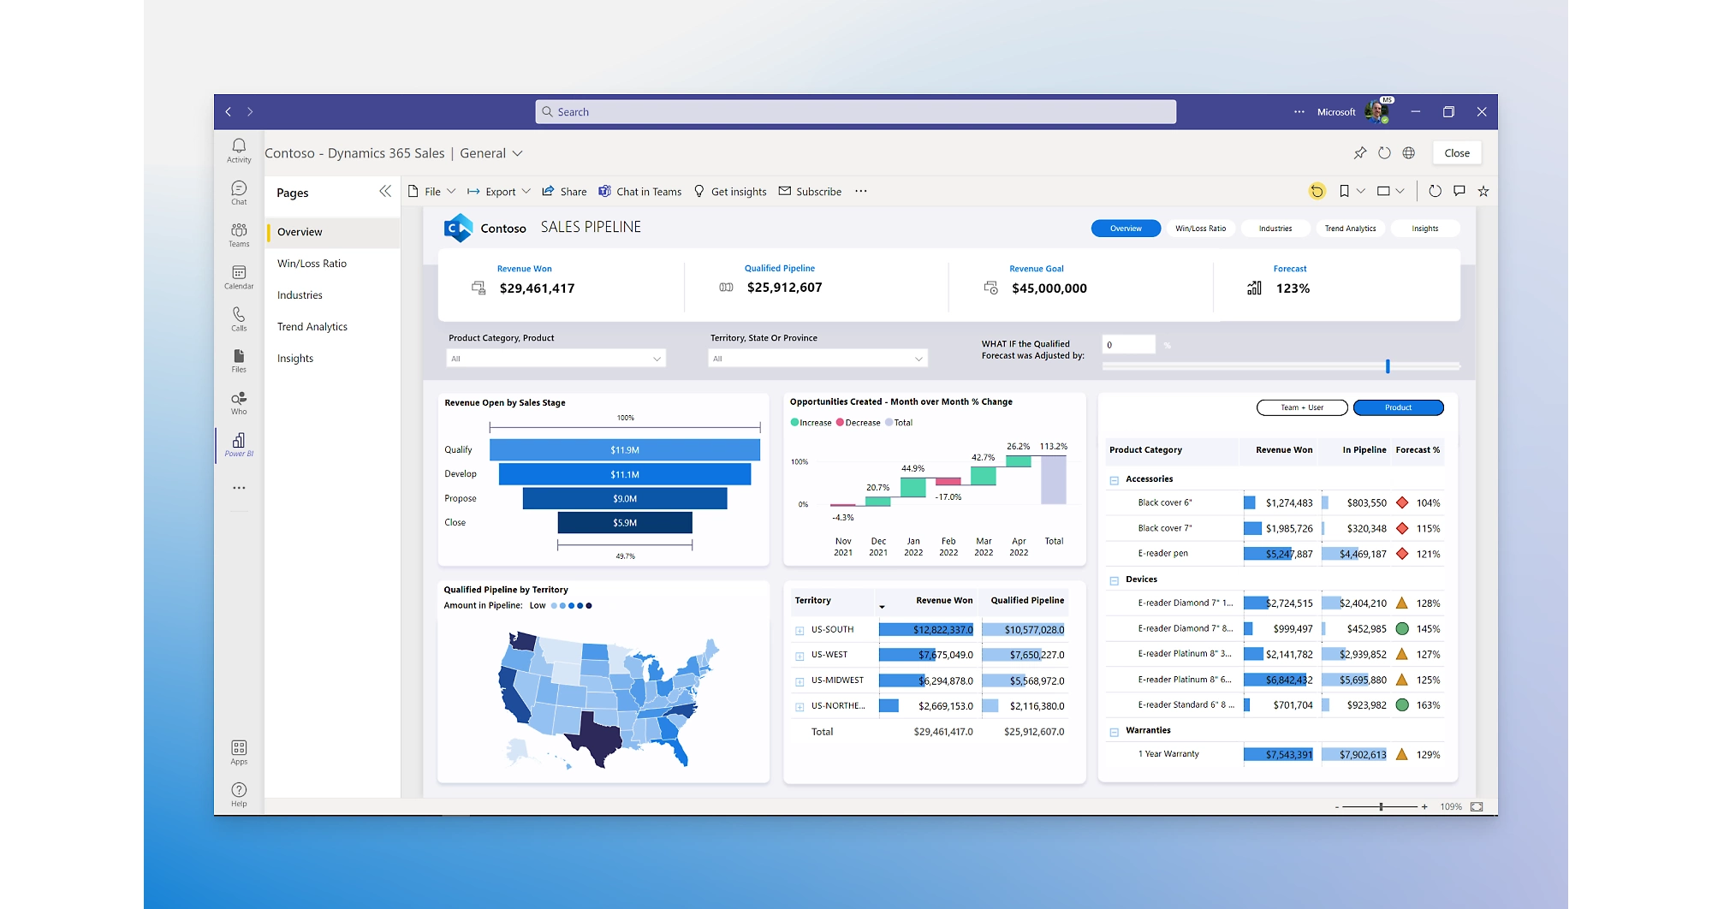Favorite the report with star icon

click(x=1483, y=191)
